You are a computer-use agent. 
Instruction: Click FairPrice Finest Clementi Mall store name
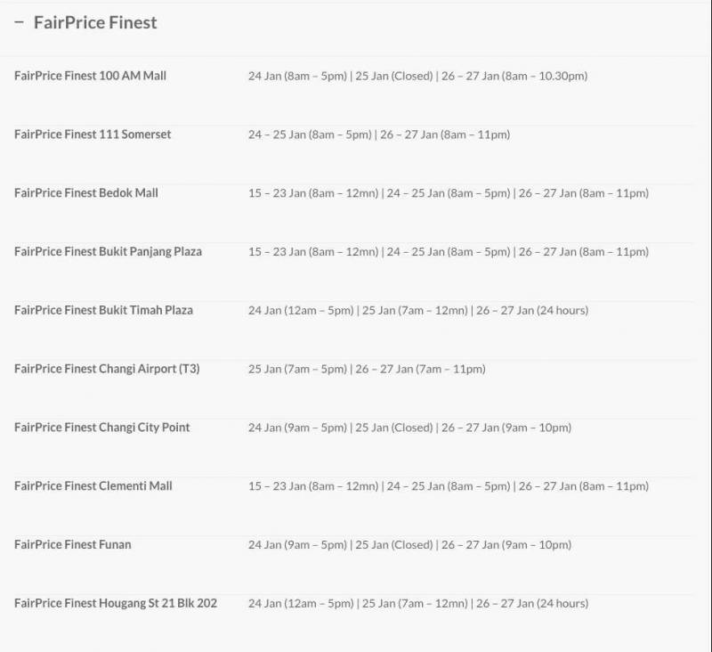click(93, 486)
